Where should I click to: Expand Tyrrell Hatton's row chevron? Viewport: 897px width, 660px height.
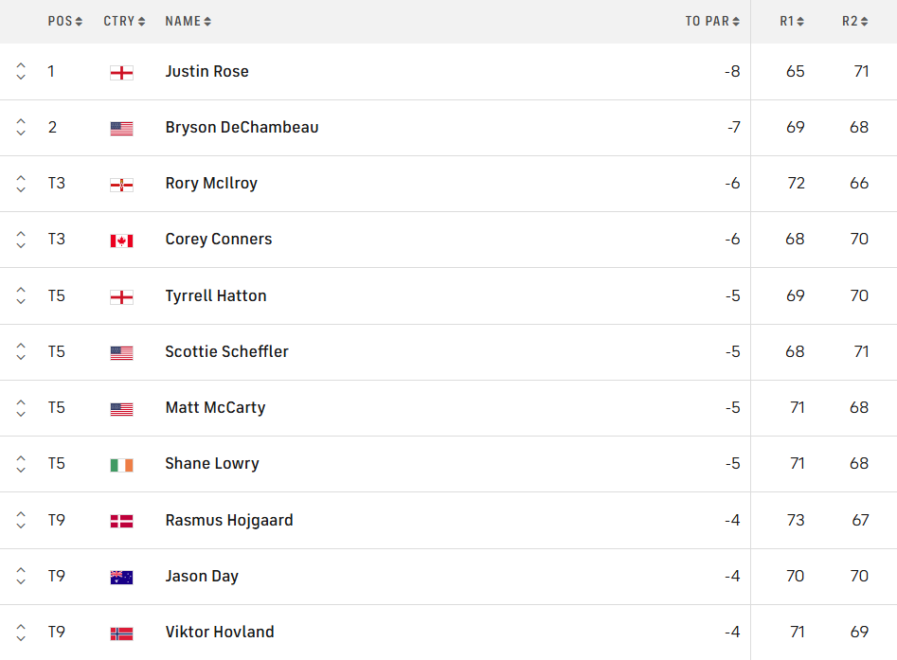[x=21, y=295]
